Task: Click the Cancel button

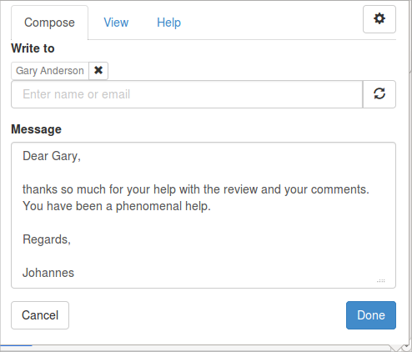Action: click(40, 315)
